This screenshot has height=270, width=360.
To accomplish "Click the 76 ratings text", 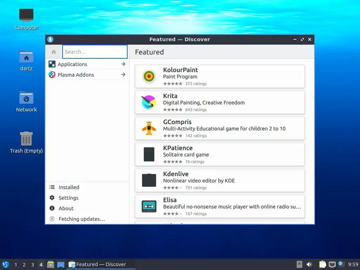I will (195, 162).
